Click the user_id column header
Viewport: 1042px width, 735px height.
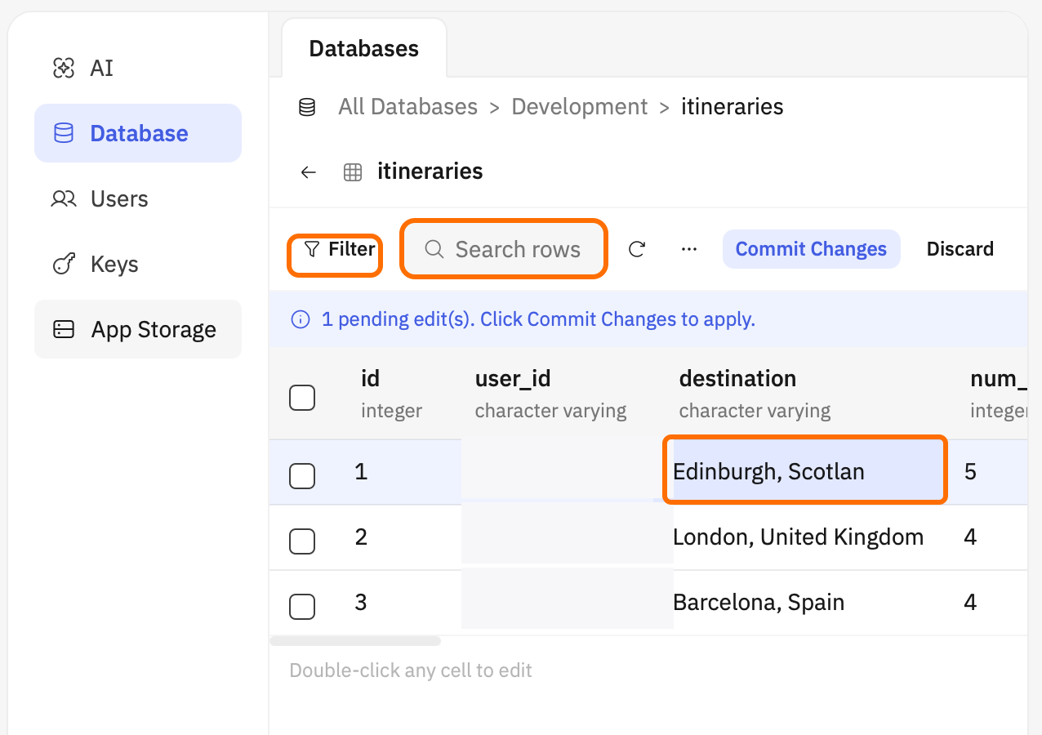550,393
